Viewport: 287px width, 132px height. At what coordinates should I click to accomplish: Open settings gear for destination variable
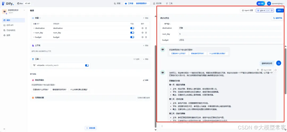coord(142,28)
